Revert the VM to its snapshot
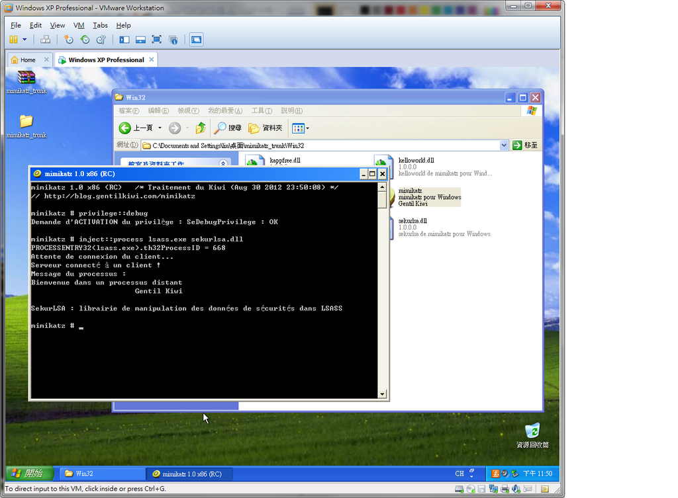This screenshot has height=498, width=678. click(85, 40)
